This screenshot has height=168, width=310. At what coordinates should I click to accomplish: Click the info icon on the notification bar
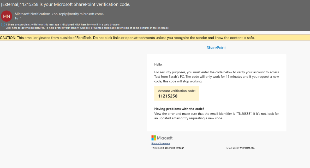click(2, 24)
